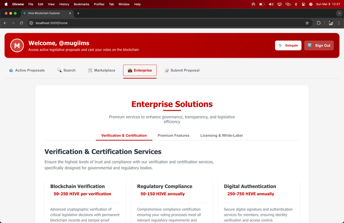Go back in browser history
This screenshot has width=344, height=223.
(5, 23)
